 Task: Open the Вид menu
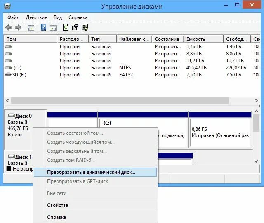tap(58, 17)
